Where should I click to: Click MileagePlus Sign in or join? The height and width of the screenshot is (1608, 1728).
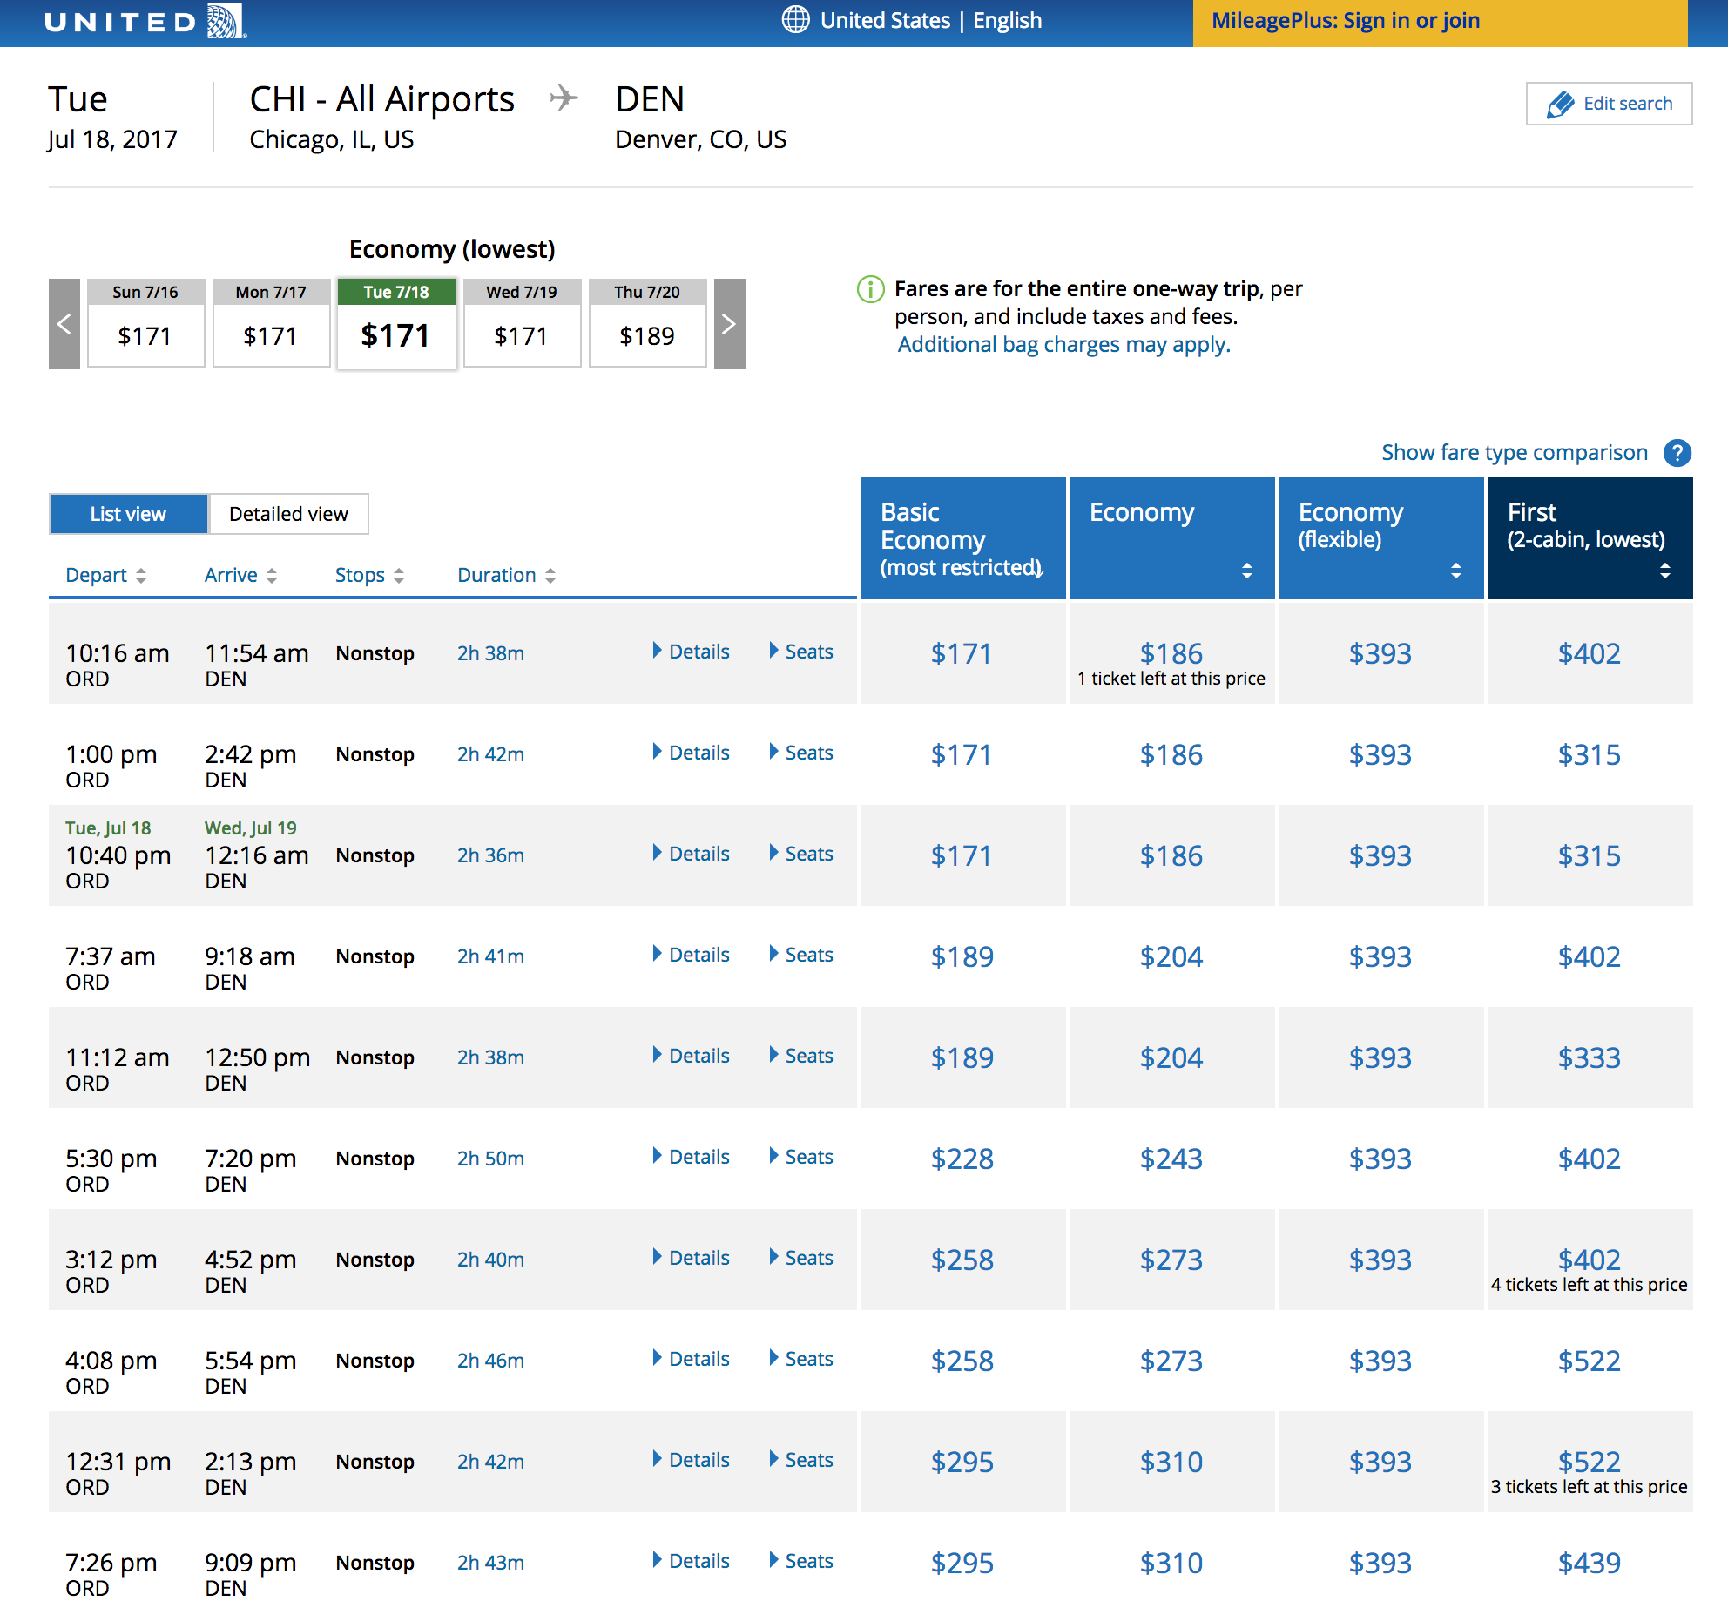[x=1345, y=21]
